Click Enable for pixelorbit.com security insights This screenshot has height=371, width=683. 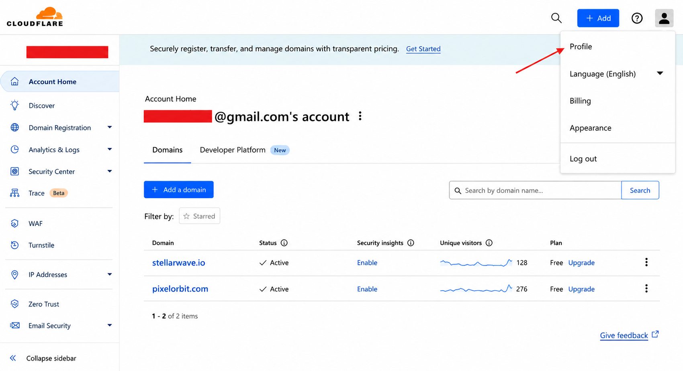tap(367, 289)
